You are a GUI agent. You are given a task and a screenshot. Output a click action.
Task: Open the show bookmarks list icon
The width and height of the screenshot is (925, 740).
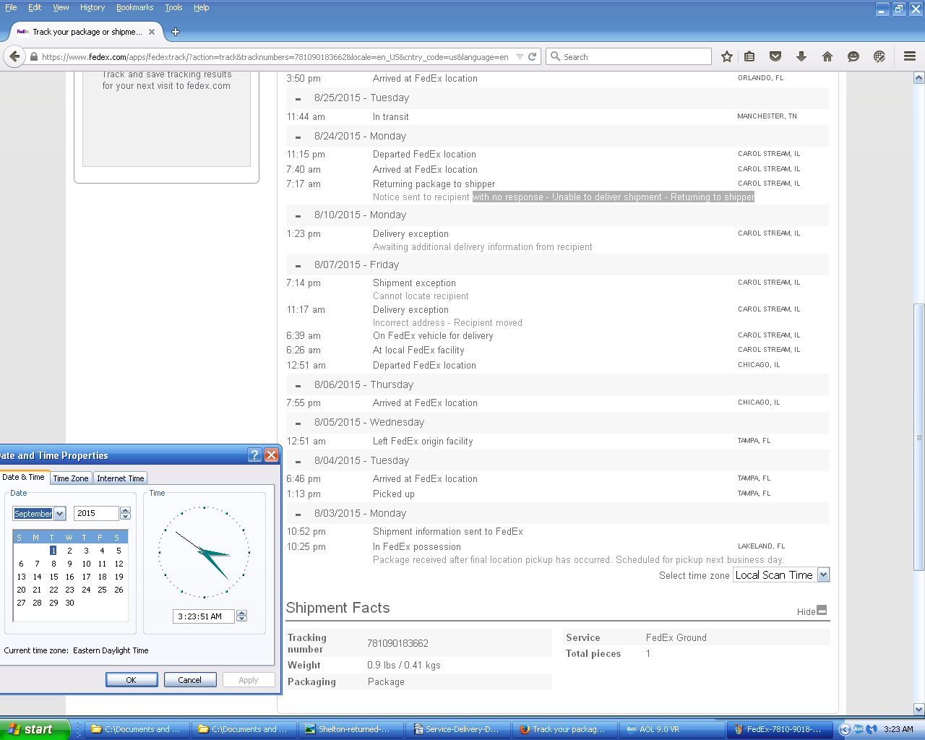coord(749,56)
